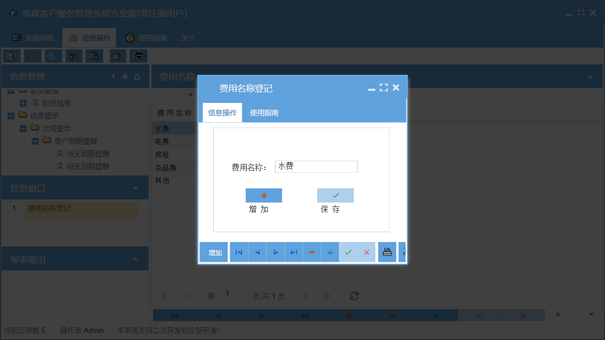Open the employee management toolbar icon
The width and height of the screenshot is (605, 340).
coord(73,56)
